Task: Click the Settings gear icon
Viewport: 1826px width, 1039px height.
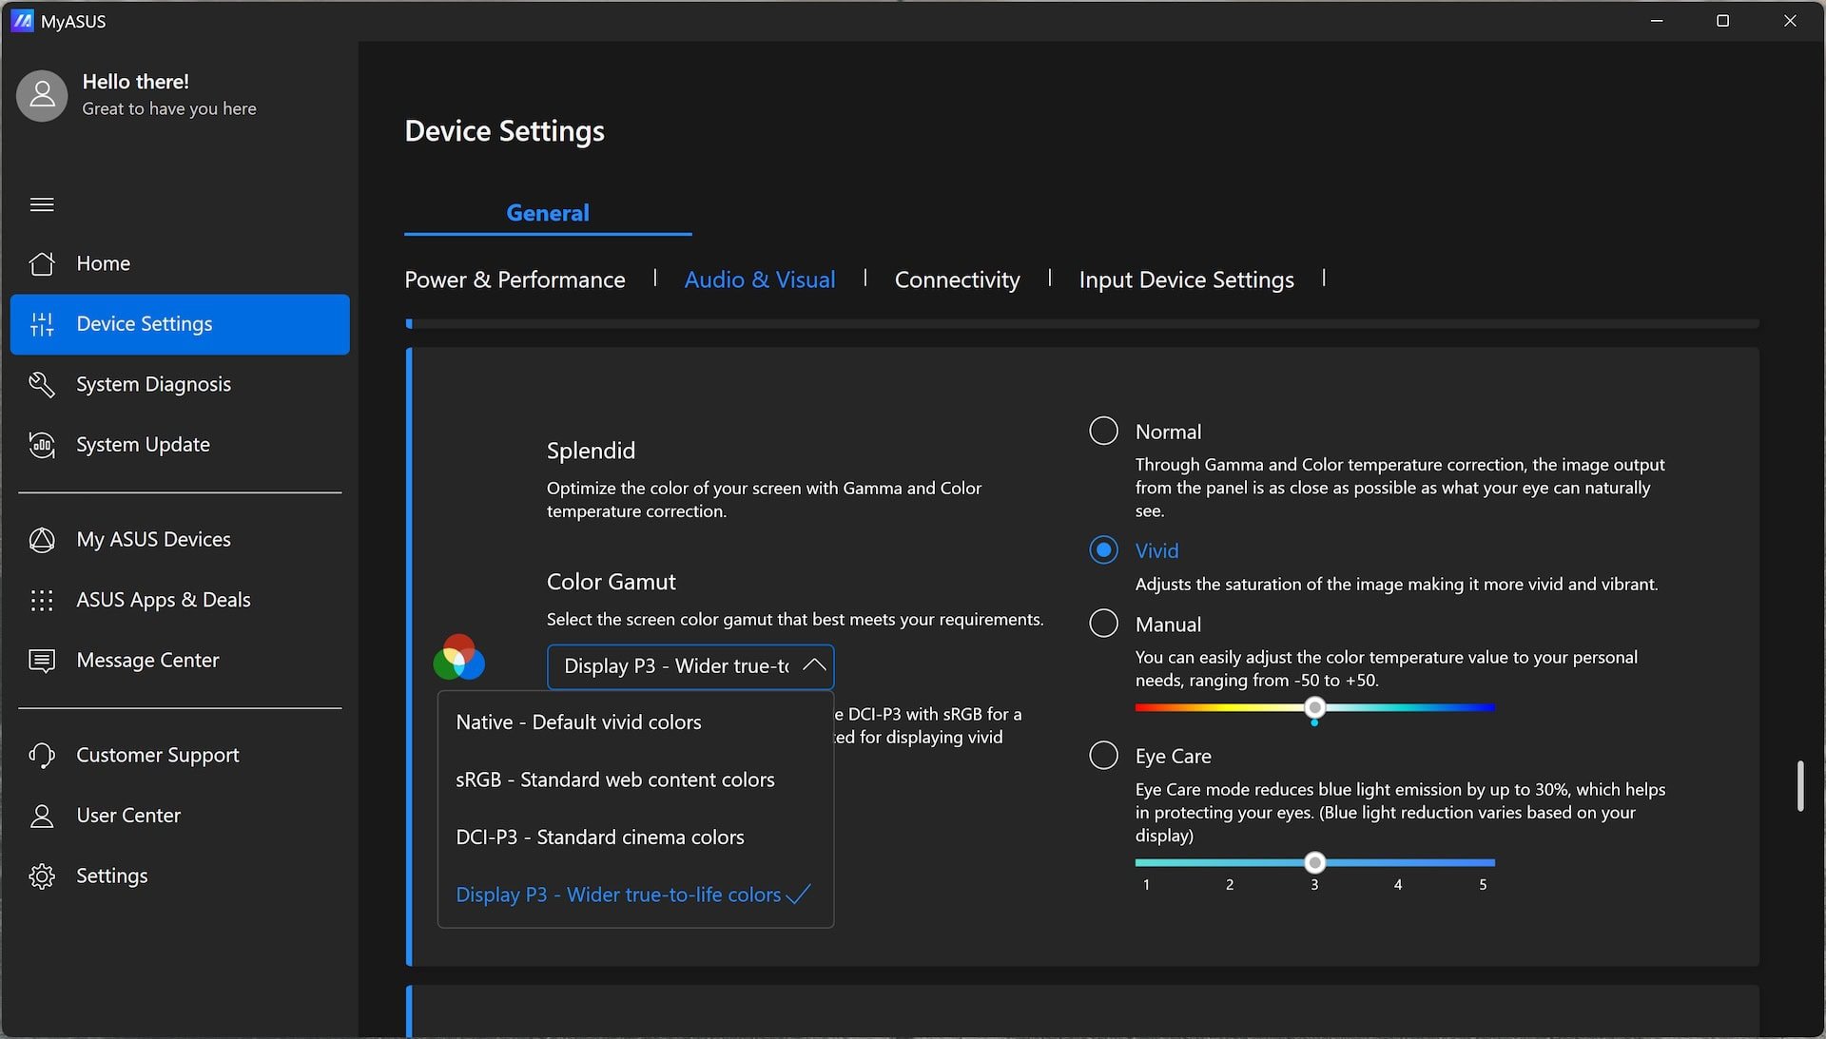Action: (42, 875)
